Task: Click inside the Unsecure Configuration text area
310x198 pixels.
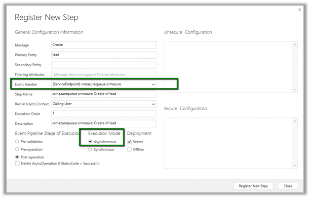Action: [228, 66]
